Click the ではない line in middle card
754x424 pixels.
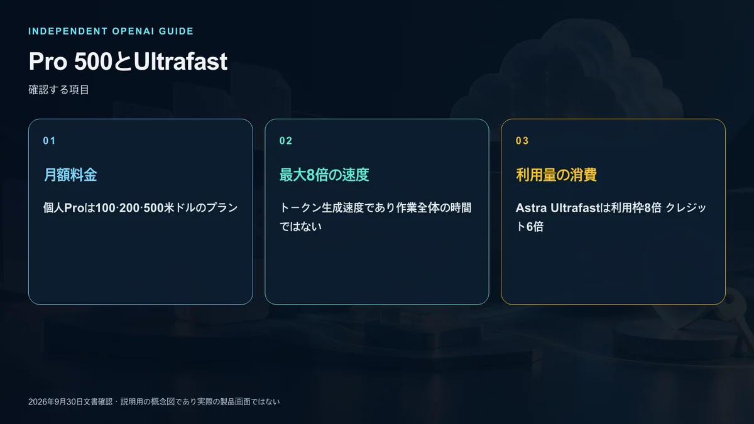click(300, 227)
